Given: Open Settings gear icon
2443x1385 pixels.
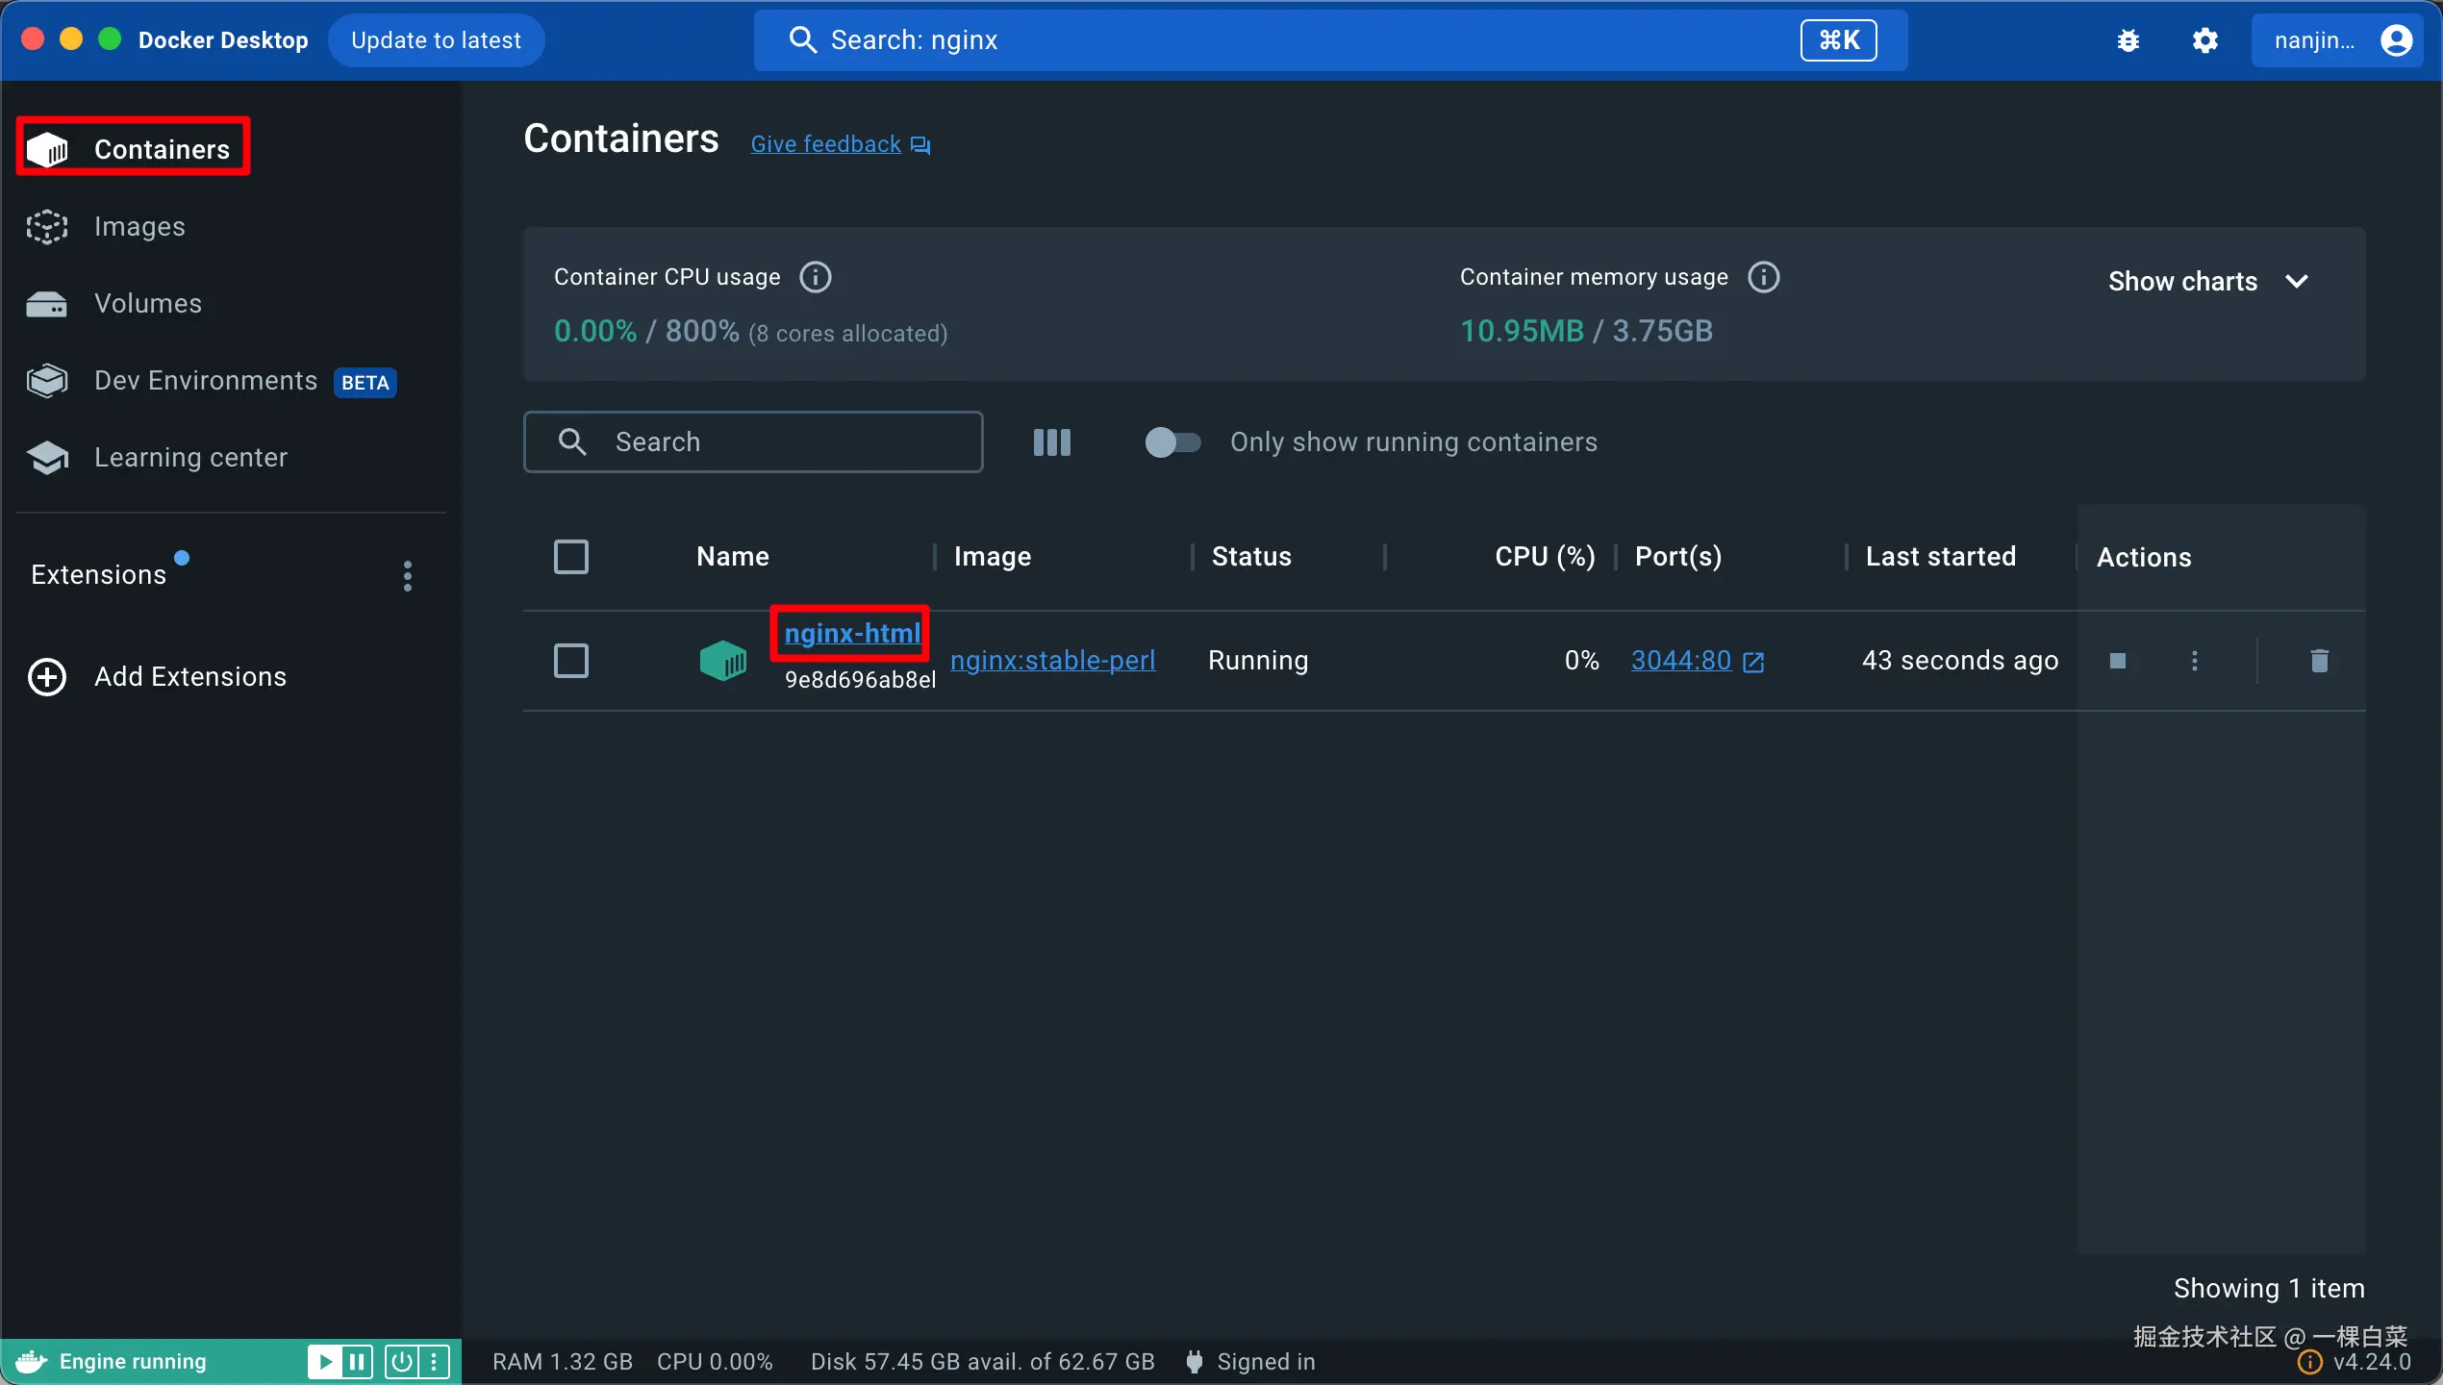Looking at the screenshot, I should click(x=2205, y=40).
